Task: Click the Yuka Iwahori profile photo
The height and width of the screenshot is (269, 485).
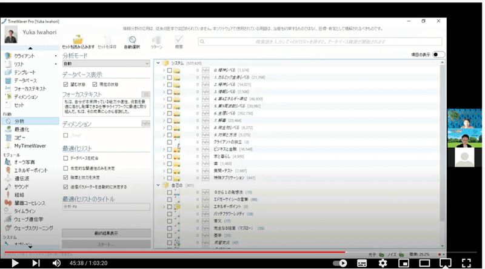Action: coord(11,35)
